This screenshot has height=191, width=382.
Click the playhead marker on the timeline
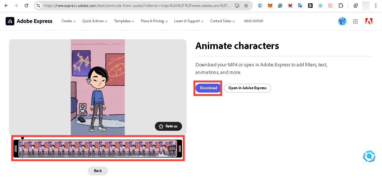pos(23,138)
